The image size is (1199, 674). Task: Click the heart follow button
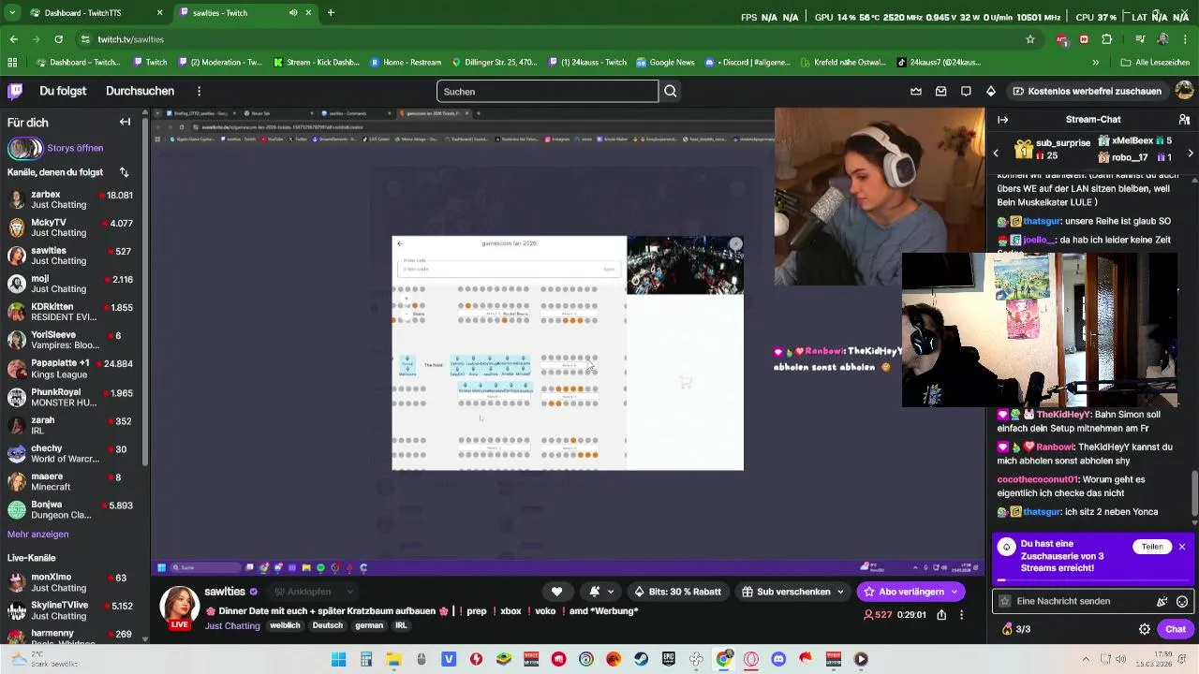[556, 592]
